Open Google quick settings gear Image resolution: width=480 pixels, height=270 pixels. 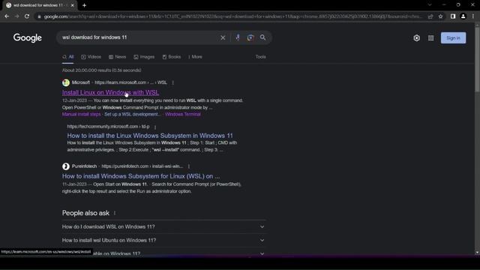(417, 38)
